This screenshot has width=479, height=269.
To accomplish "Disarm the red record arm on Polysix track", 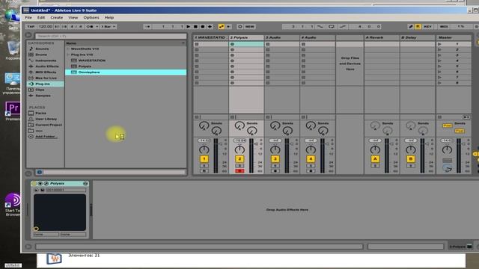I will click(239, 171).
